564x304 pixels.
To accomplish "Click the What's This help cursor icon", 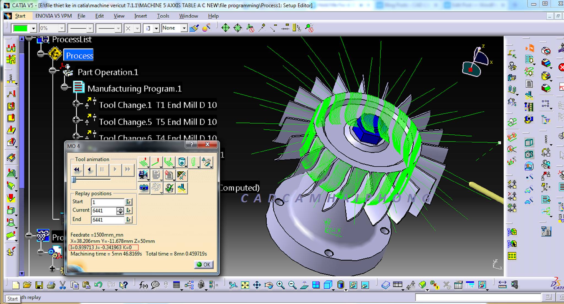I will click(x=123, y=285).
